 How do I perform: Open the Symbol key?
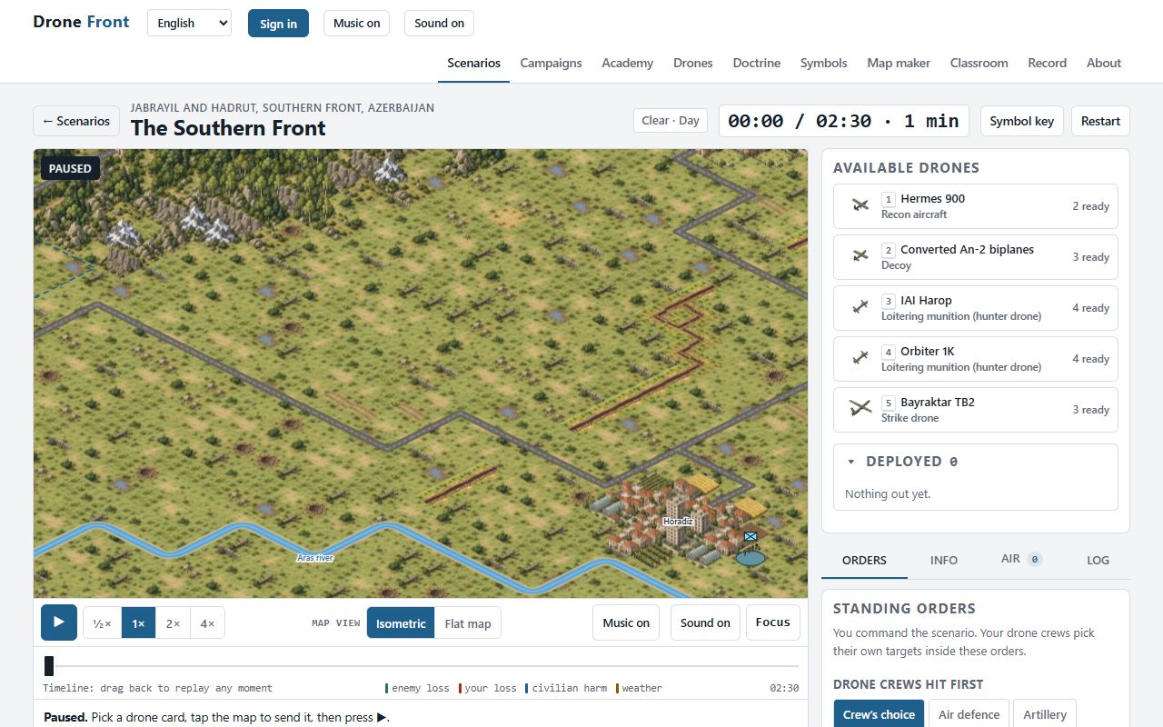point(1022,121)
